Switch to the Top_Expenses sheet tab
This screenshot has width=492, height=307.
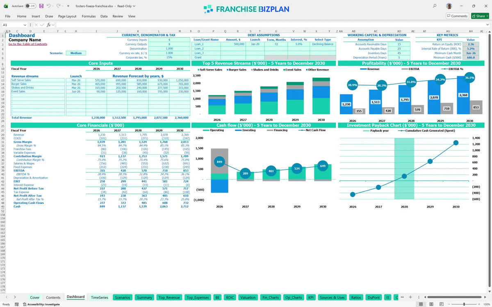point(198,298)
